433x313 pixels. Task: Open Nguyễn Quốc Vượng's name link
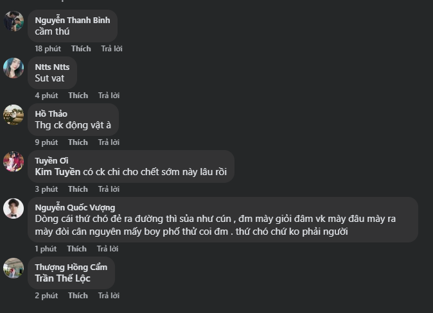coord(75,207)
